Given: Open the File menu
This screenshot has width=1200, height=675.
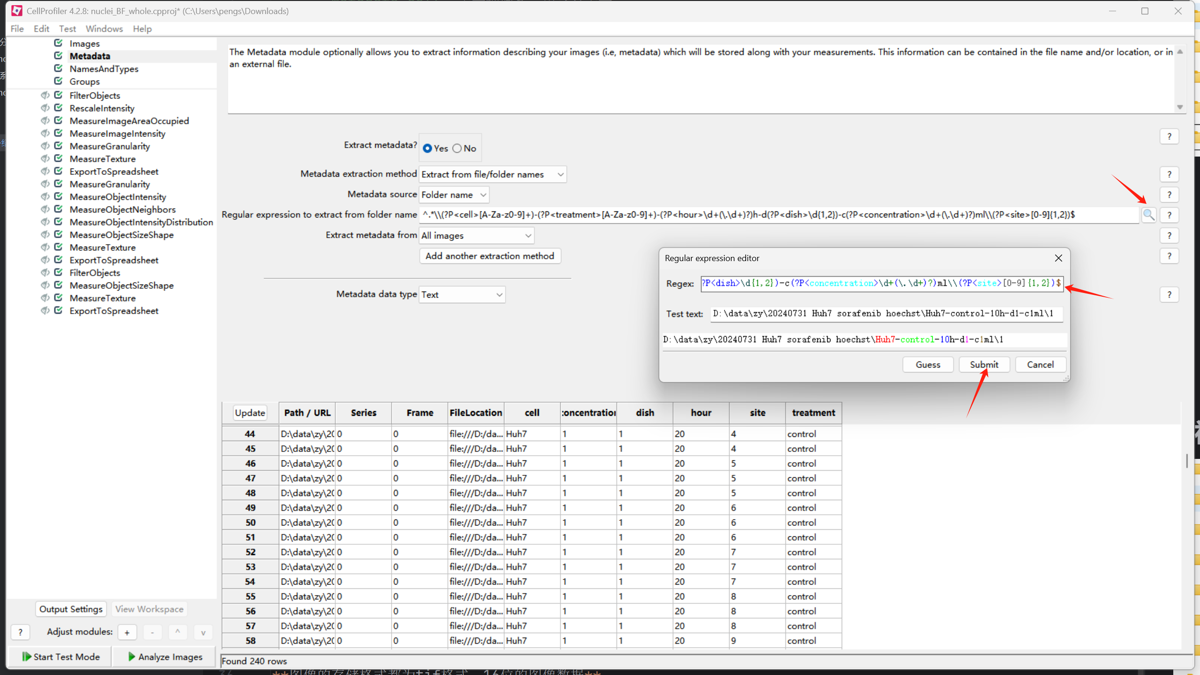Looking at the screenshot, I should click(x=17, y=29).
